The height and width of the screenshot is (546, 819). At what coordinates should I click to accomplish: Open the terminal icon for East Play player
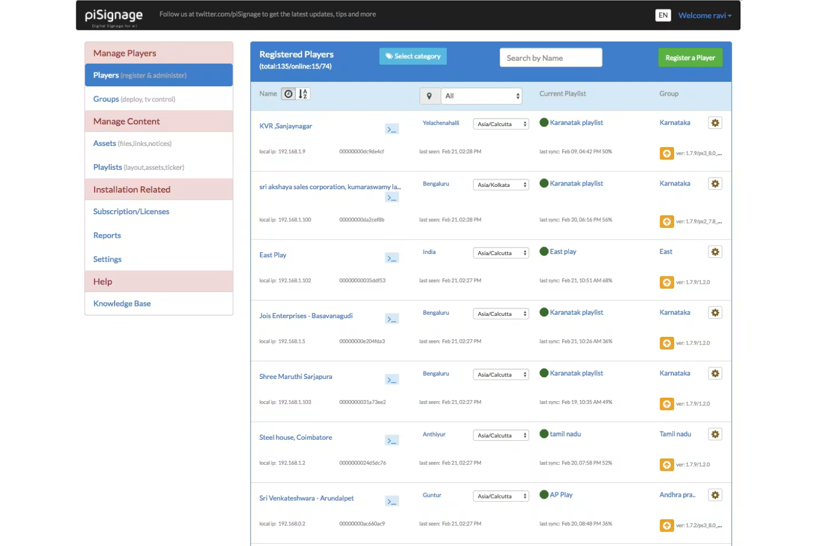pos(392,258)
